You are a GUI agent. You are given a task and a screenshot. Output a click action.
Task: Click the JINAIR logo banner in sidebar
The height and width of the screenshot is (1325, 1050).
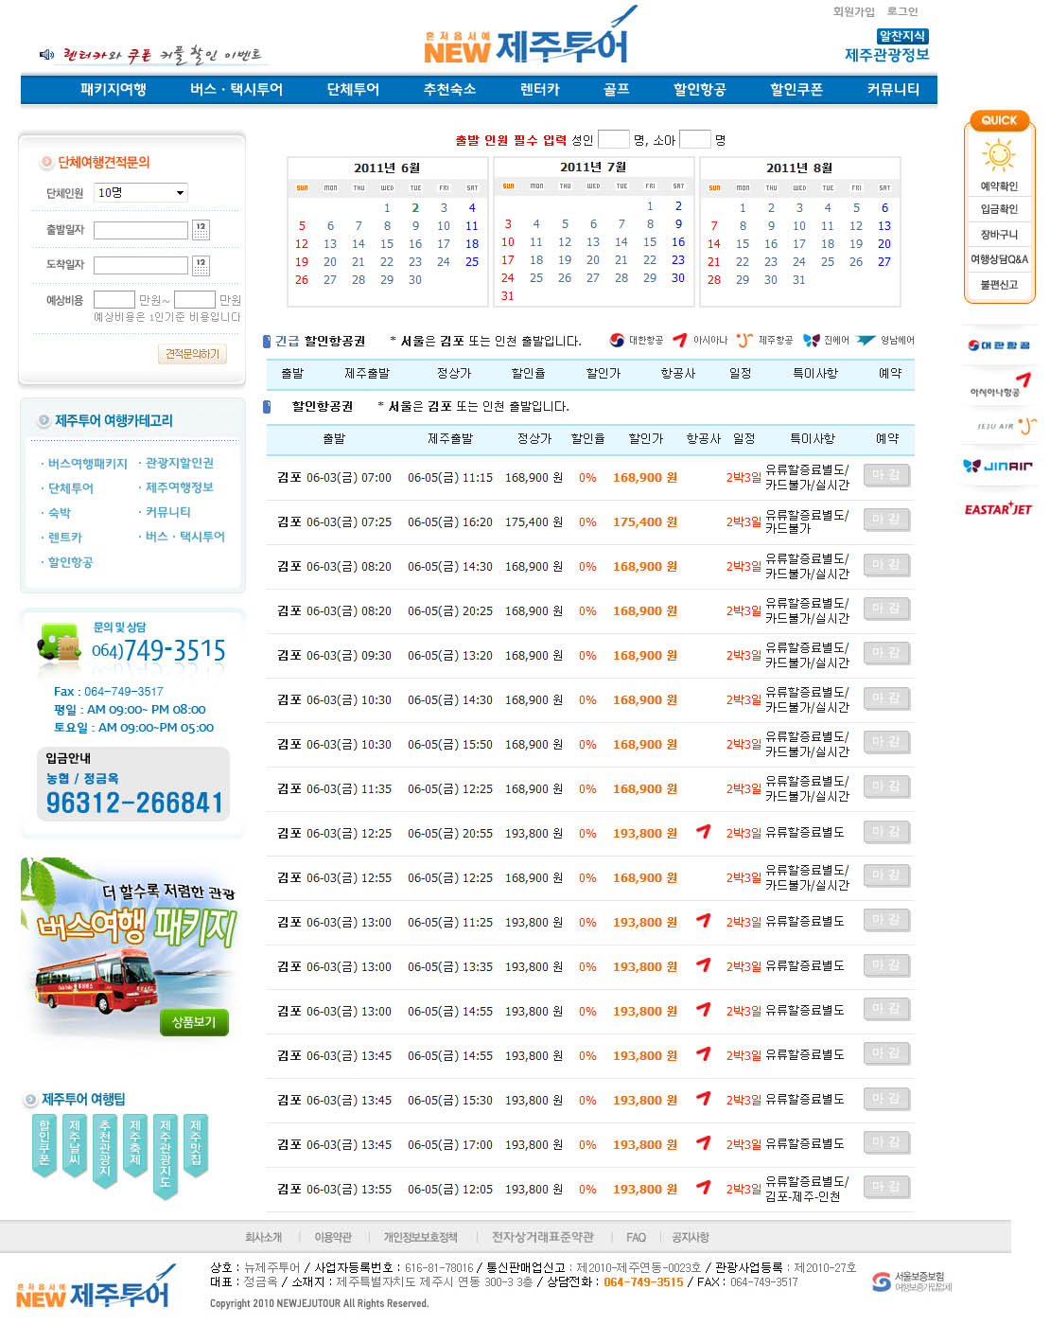coord(998,466)
